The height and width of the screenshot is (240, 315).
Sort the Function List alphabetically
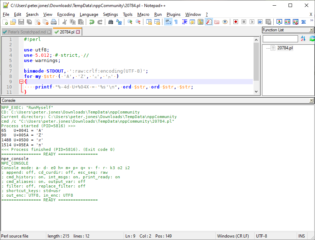[303, 38]
